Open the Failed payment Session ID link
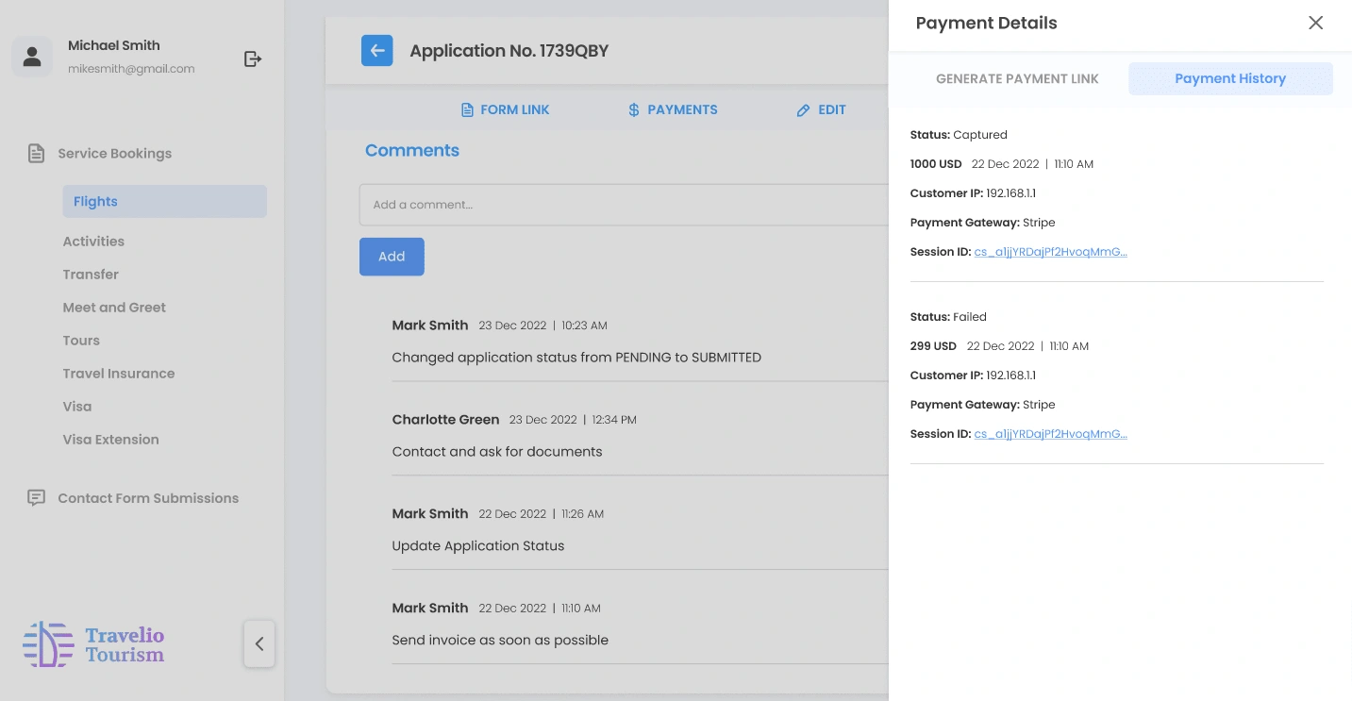Viewport: 1352px width, 701px height. pyautogui.click(x=1050, y=434)
